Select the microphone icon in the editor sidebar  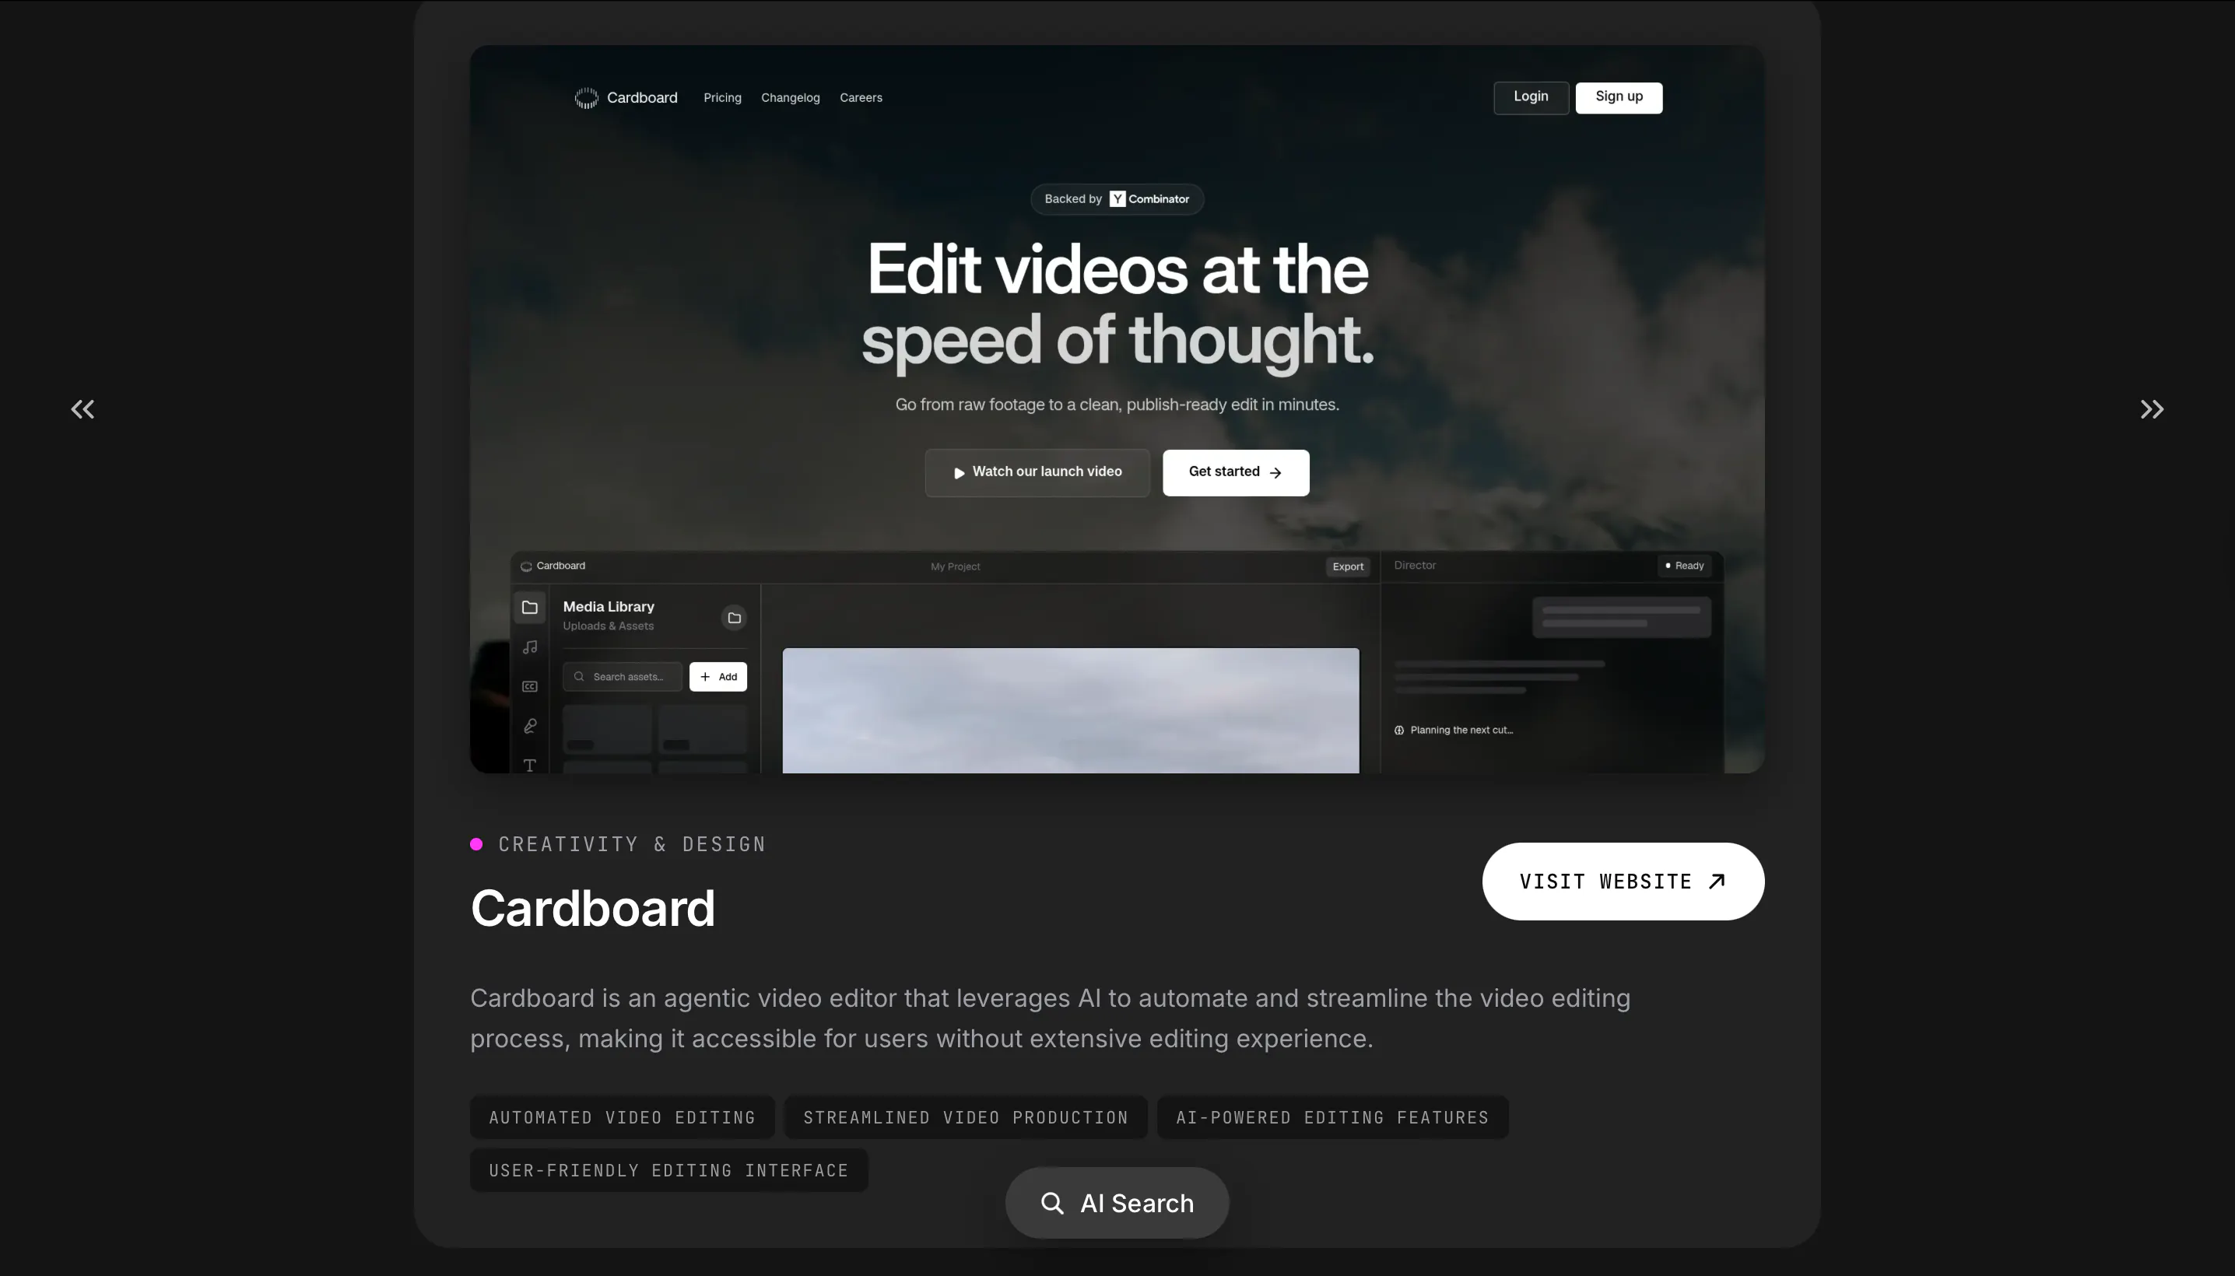coord(529,726)
